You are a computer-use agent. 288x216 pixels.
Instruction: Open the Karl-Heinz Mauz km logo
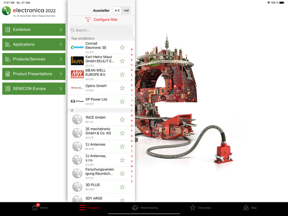[x=77, y=61]
